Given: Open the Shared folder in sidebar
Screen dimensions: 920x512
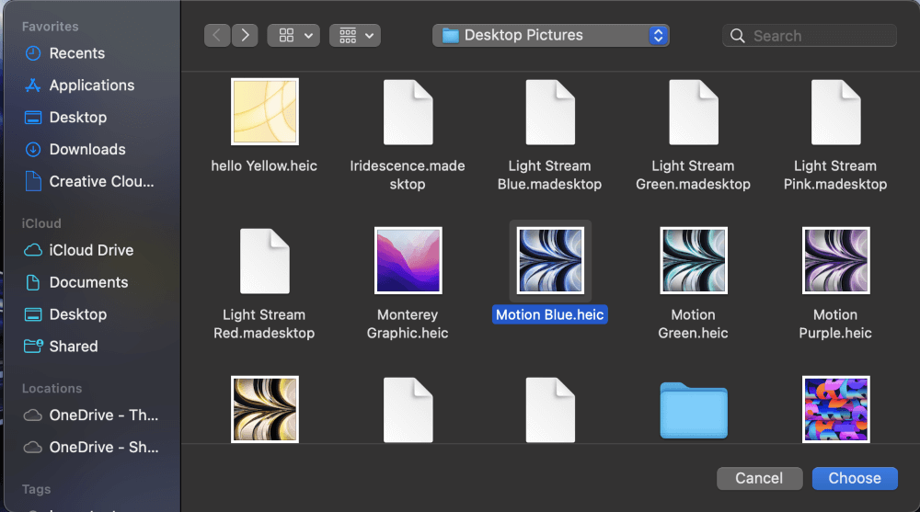Looking at the screenshot, I should [x=73, y=347].
